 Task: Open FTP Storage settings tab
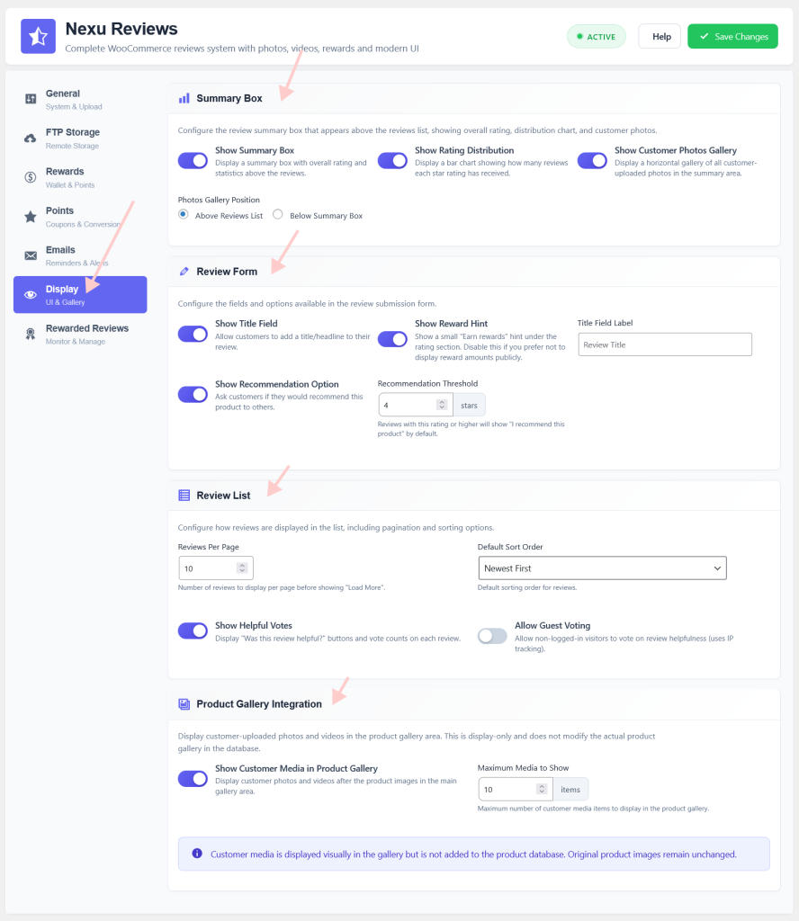[80, 138]
